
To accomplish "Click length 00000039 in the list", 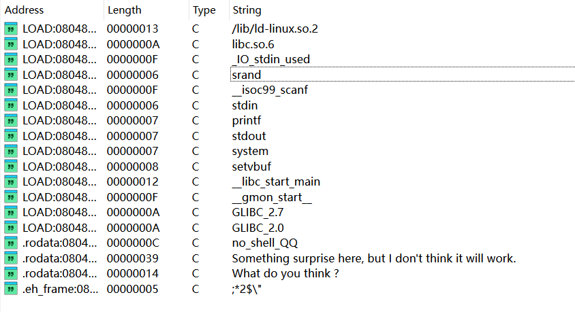I will [x=132, y=258].
